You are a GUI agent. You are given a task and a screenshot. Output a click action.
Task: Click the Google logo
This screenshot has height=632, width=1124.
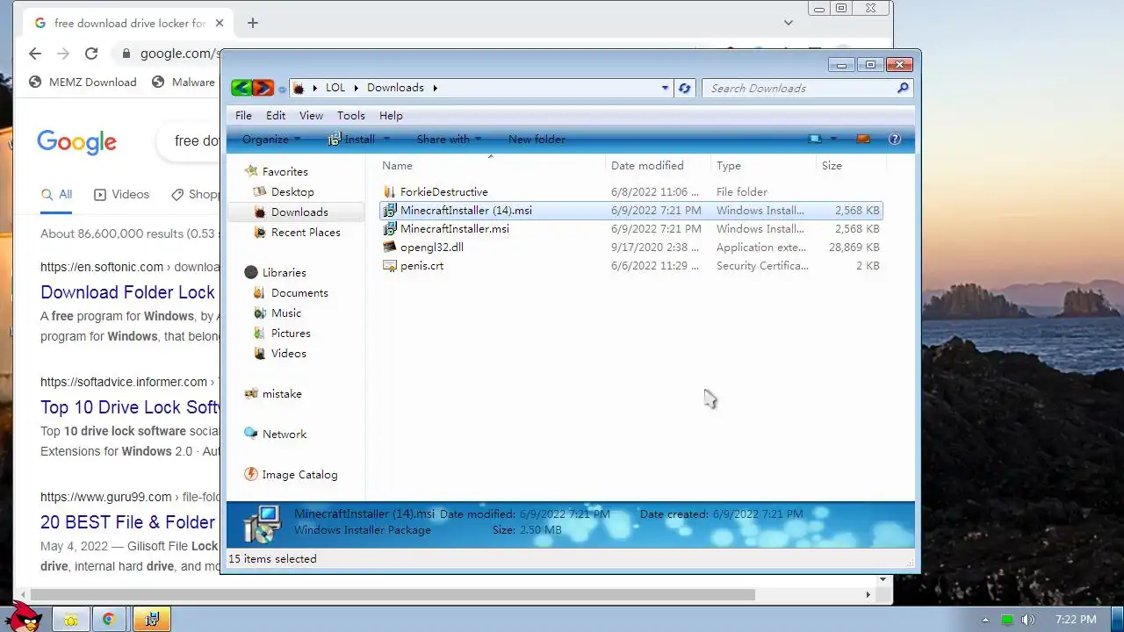[76, 141]
